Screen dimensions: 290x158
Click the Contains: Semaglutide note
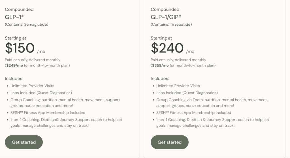point(27,25)
